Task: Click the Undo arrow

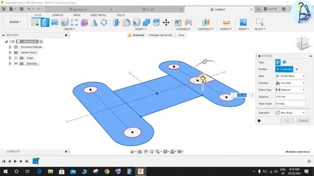Action: pyautogui.click(x=29, y=9)
